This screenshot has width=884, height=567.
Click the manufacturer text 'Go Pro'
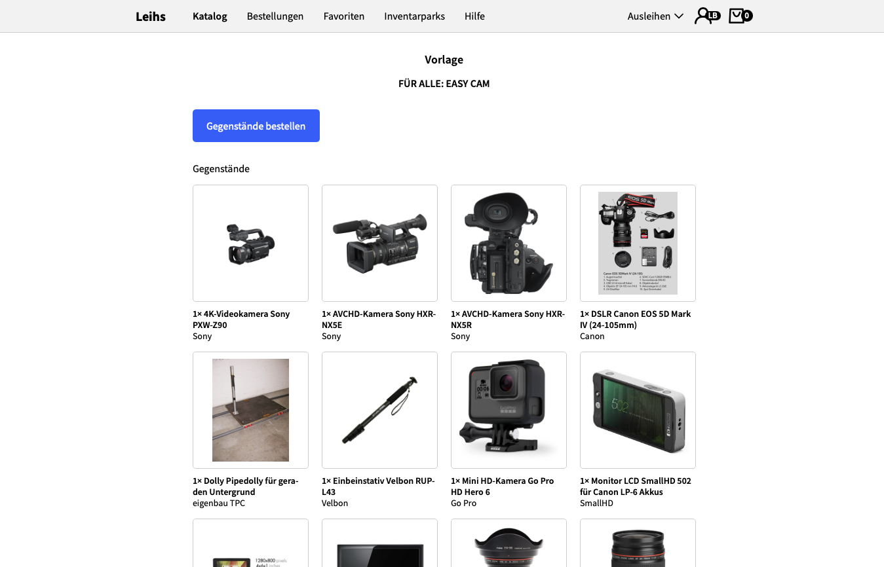pyautogui.click(x=464, y=503)
